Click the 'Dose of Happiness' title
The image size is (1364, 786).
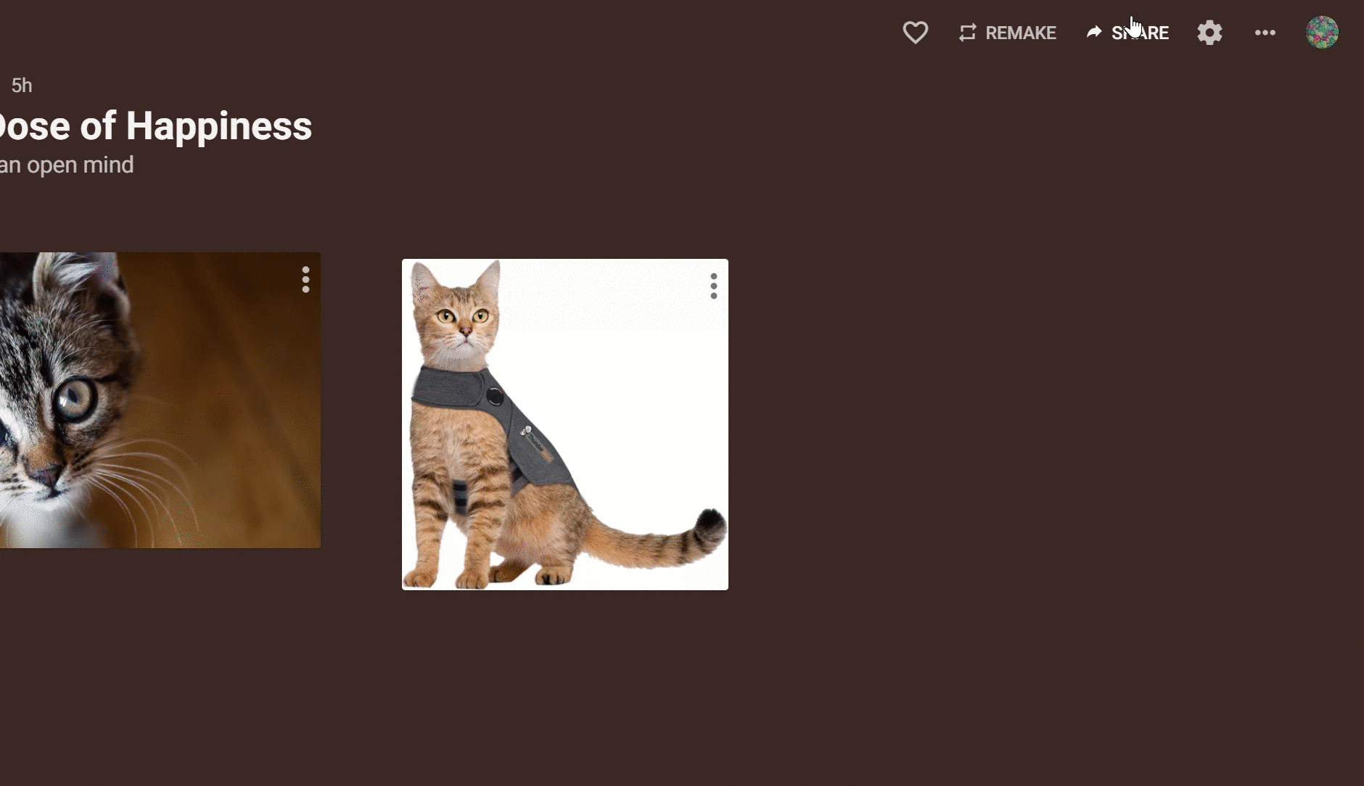[x=155, y=126]
